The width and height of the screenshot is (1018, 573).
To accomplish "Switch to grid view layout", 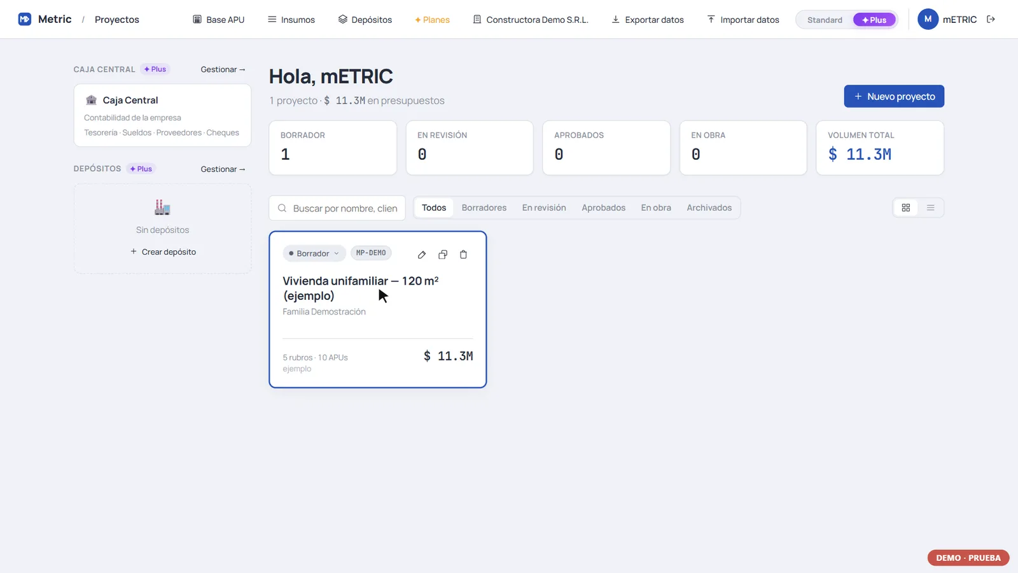I will tap(906, 208).
